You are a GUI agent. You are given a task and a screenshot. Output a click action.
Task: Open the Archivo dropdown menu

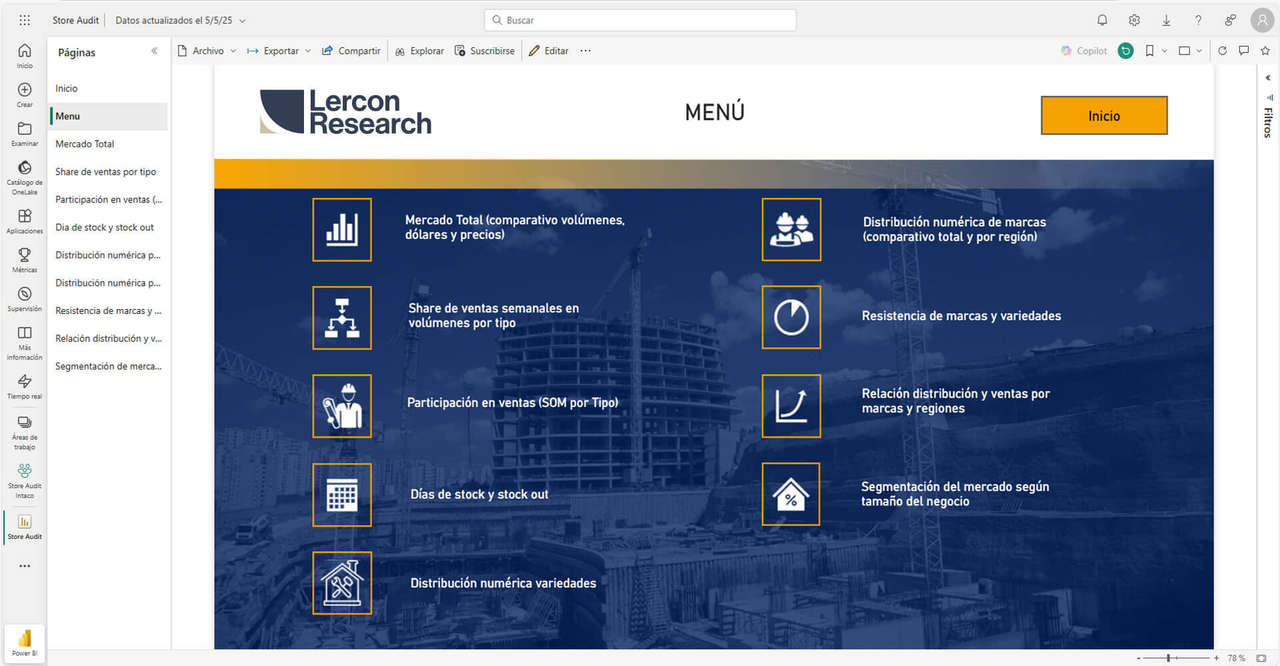click(207, 51)
